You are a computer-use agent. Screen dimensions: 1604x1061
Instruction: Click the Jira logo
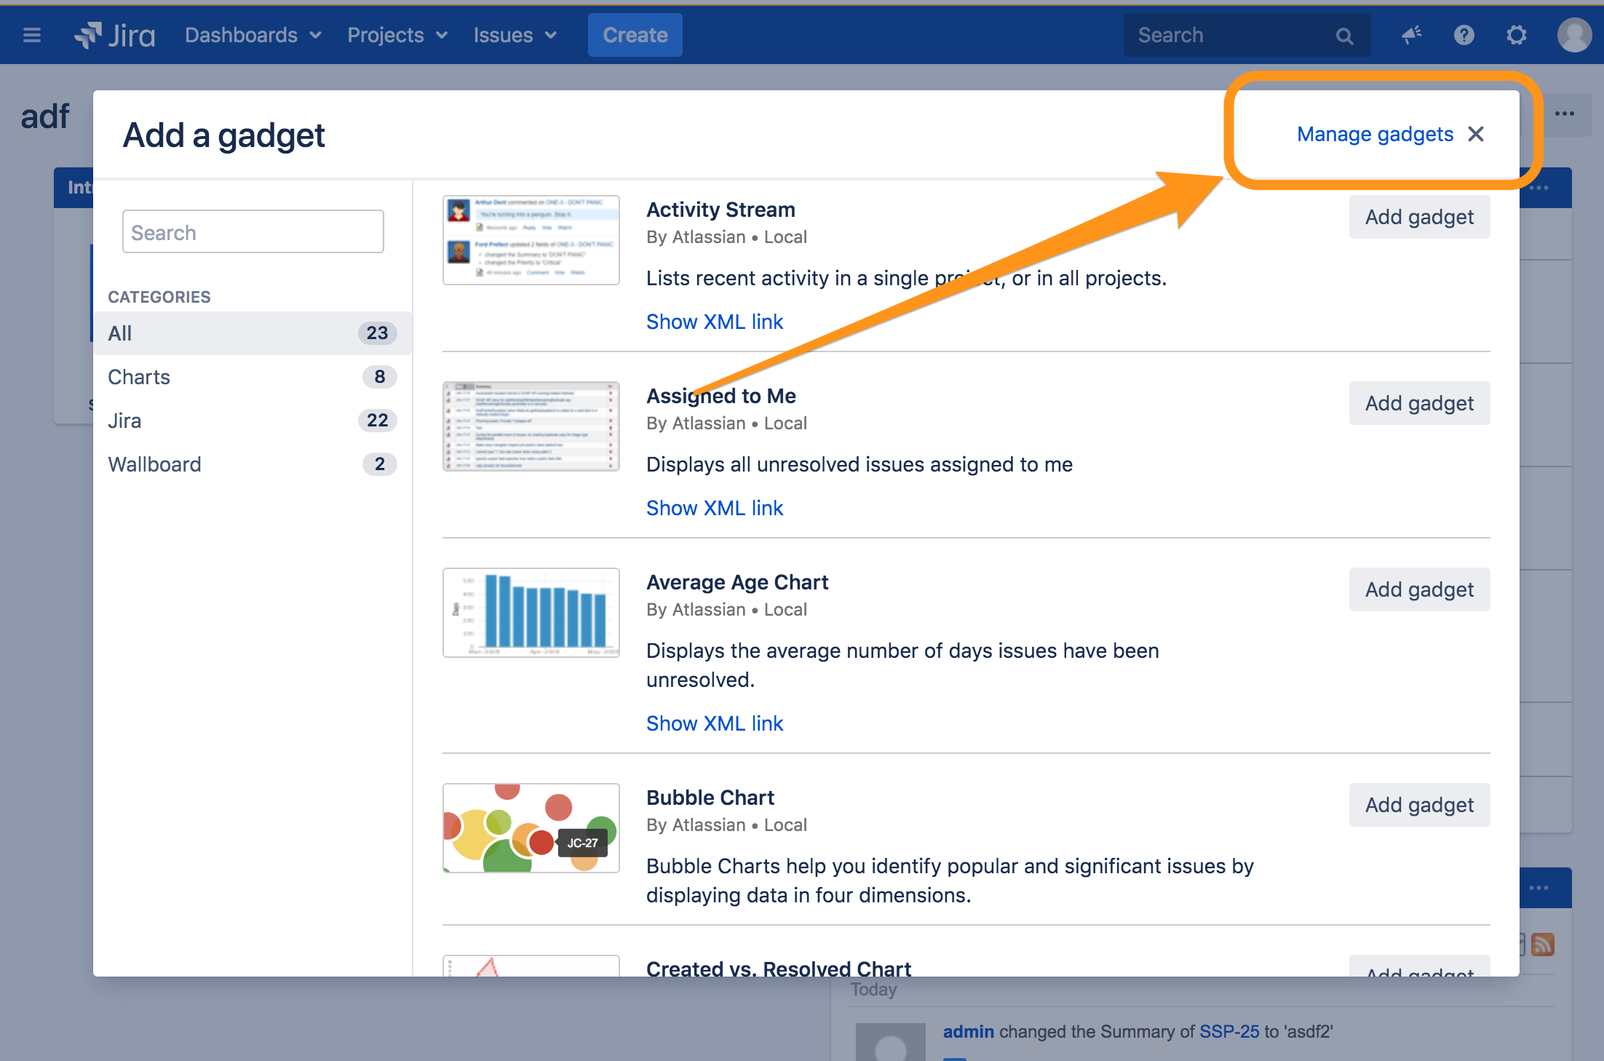pyautogui.click(x=115, y=35)
